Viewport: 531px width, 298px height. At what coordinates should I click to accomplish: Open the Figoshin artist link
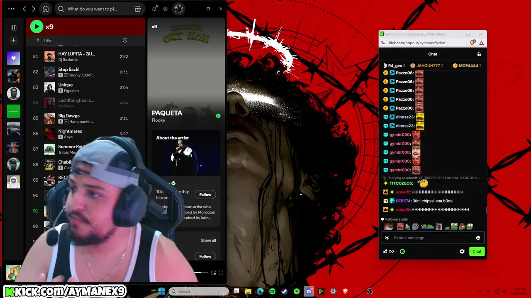tap(71, 91)
